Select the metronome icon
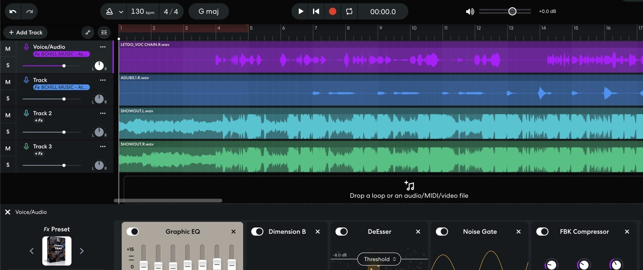 pyautogui.click(x=109, y=11)
